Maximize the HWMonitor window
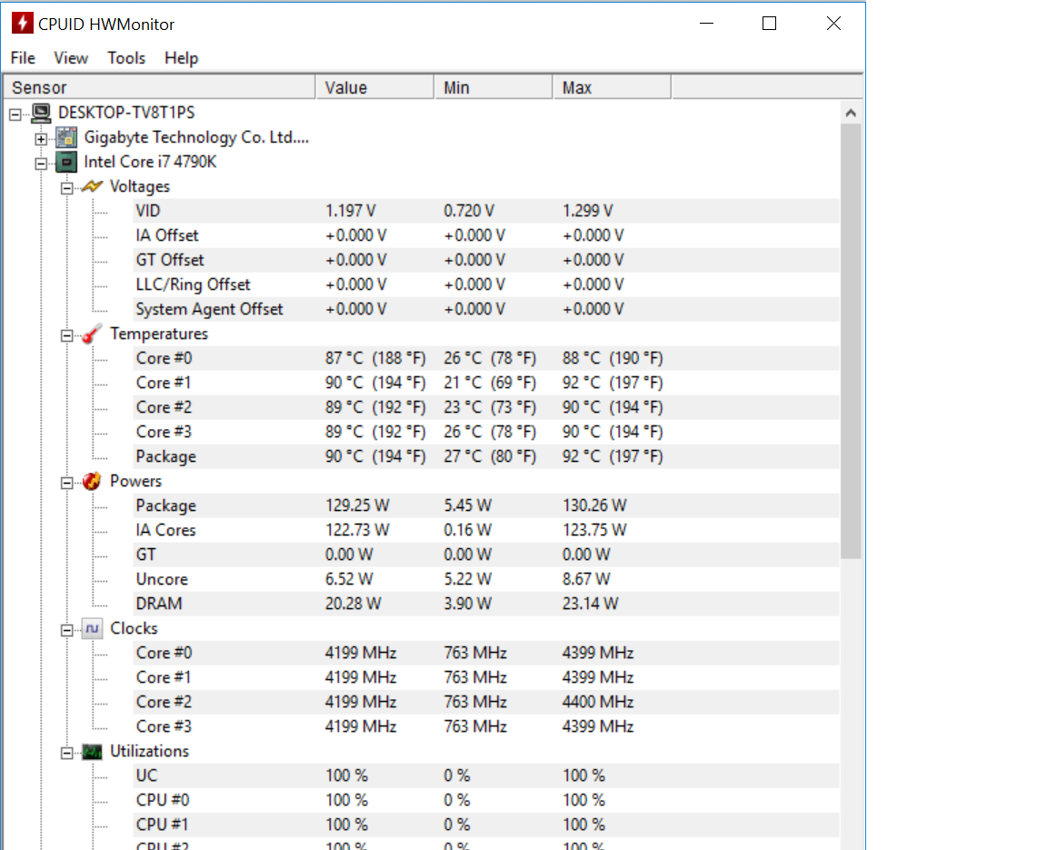This screenshot has width=1047, height=850. [769, 24]
